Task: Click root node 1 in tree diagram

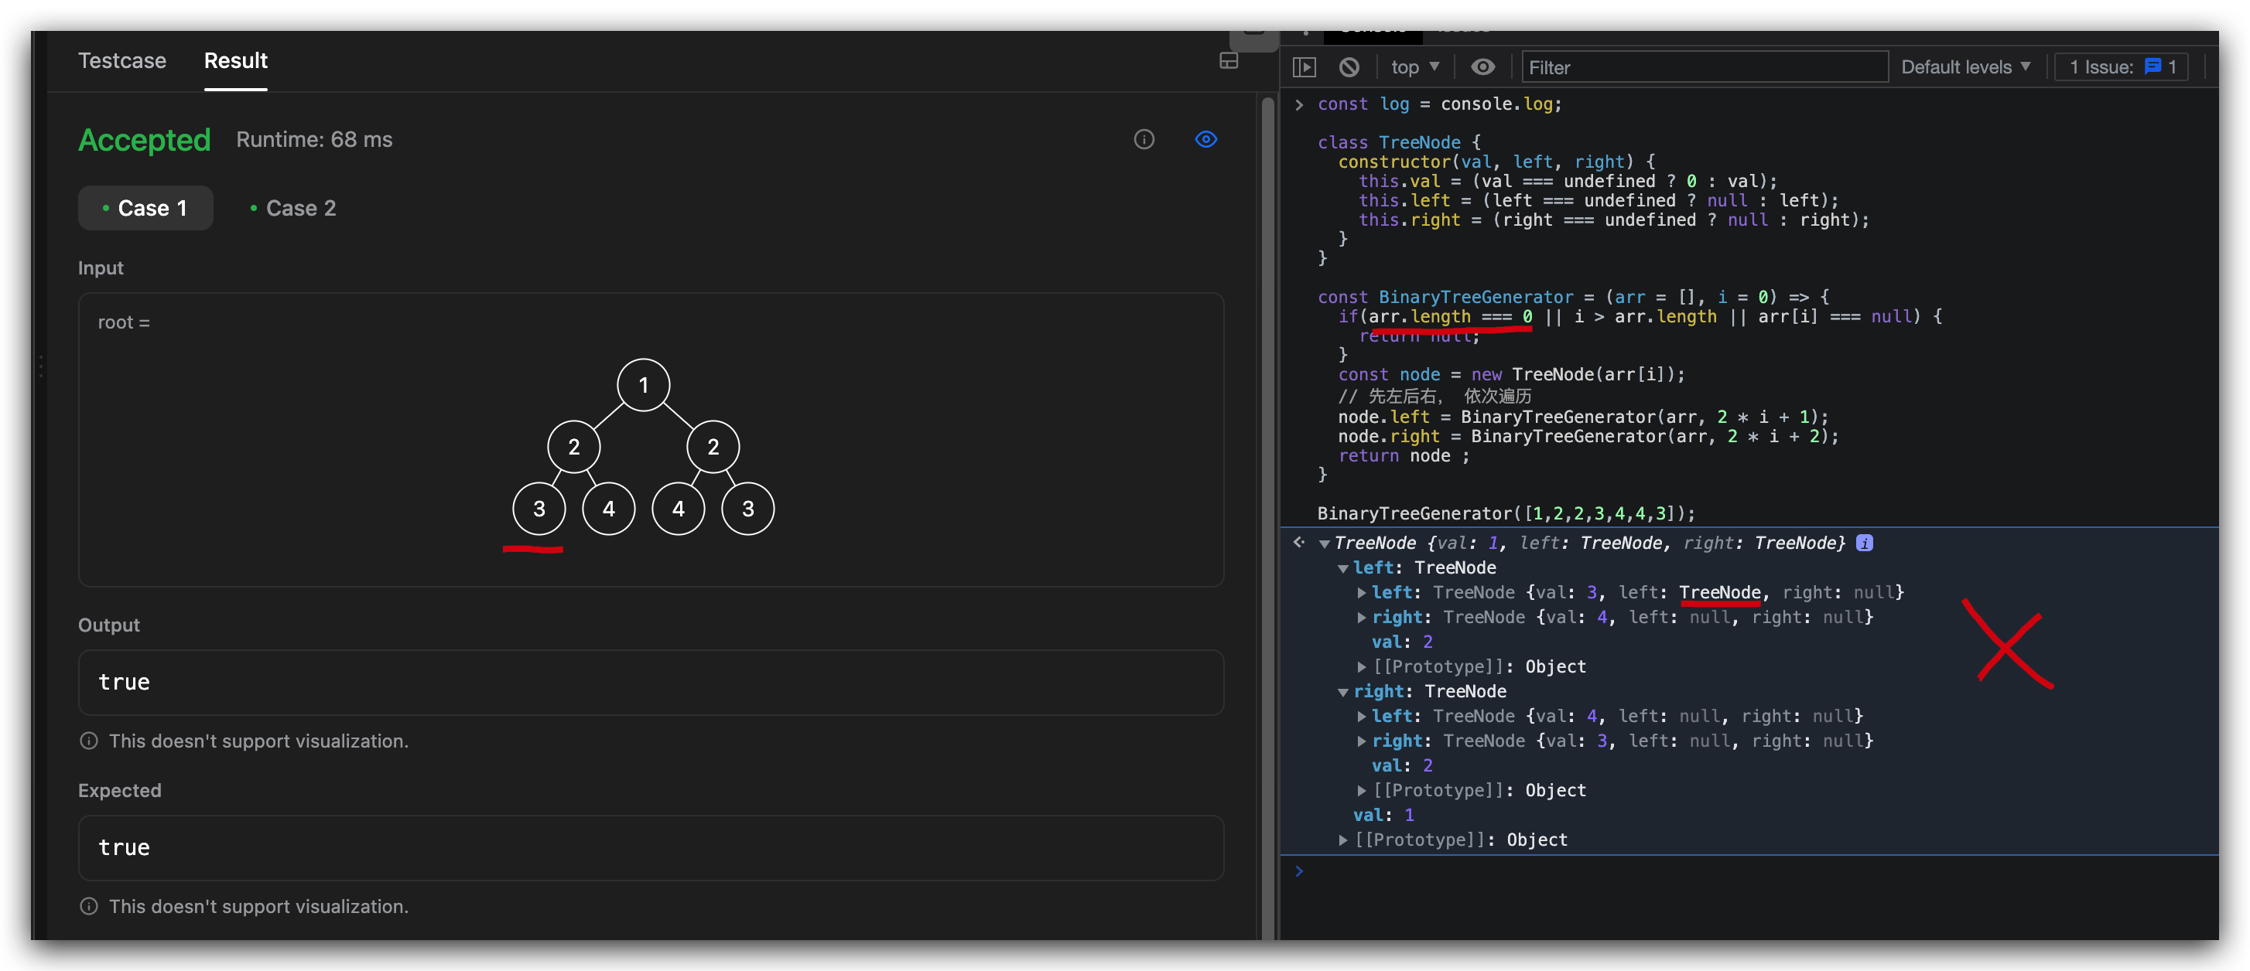Action: pyautogui.click(x=644, y=385)
